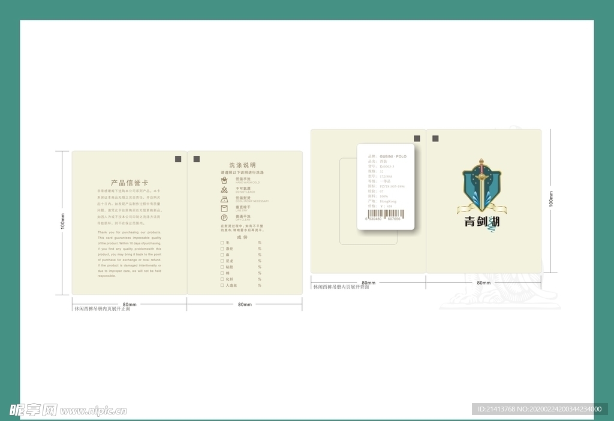Click the hand wash cold basin icon
Viewport: 614px width, 421px height.
click(x=224, y=180)
